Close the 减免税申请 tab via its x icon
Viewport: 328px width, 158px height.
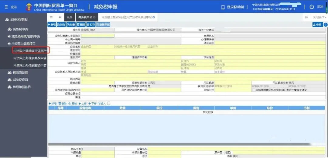click(94, 17)
